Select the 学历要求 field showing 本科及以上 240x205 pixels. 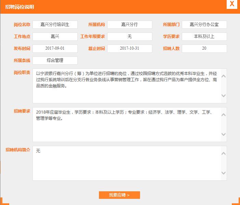click(x=204, y=37)
